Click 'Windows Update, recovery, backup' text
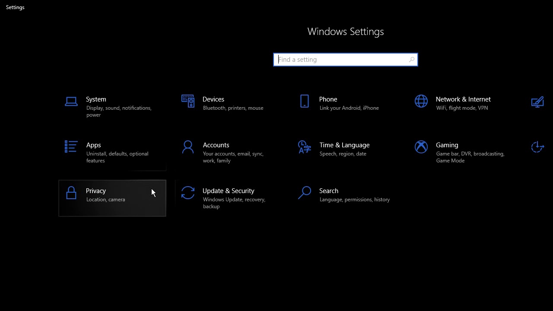The width and height of the screenshot is (553, 311). point(234,203)
